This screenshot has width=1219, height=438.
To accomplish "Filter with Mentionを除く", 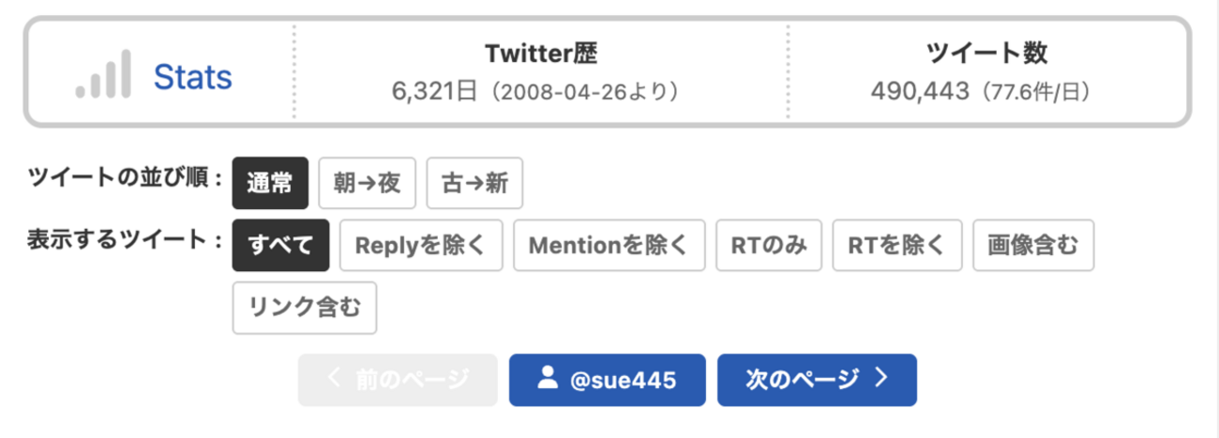I will 609,245.
